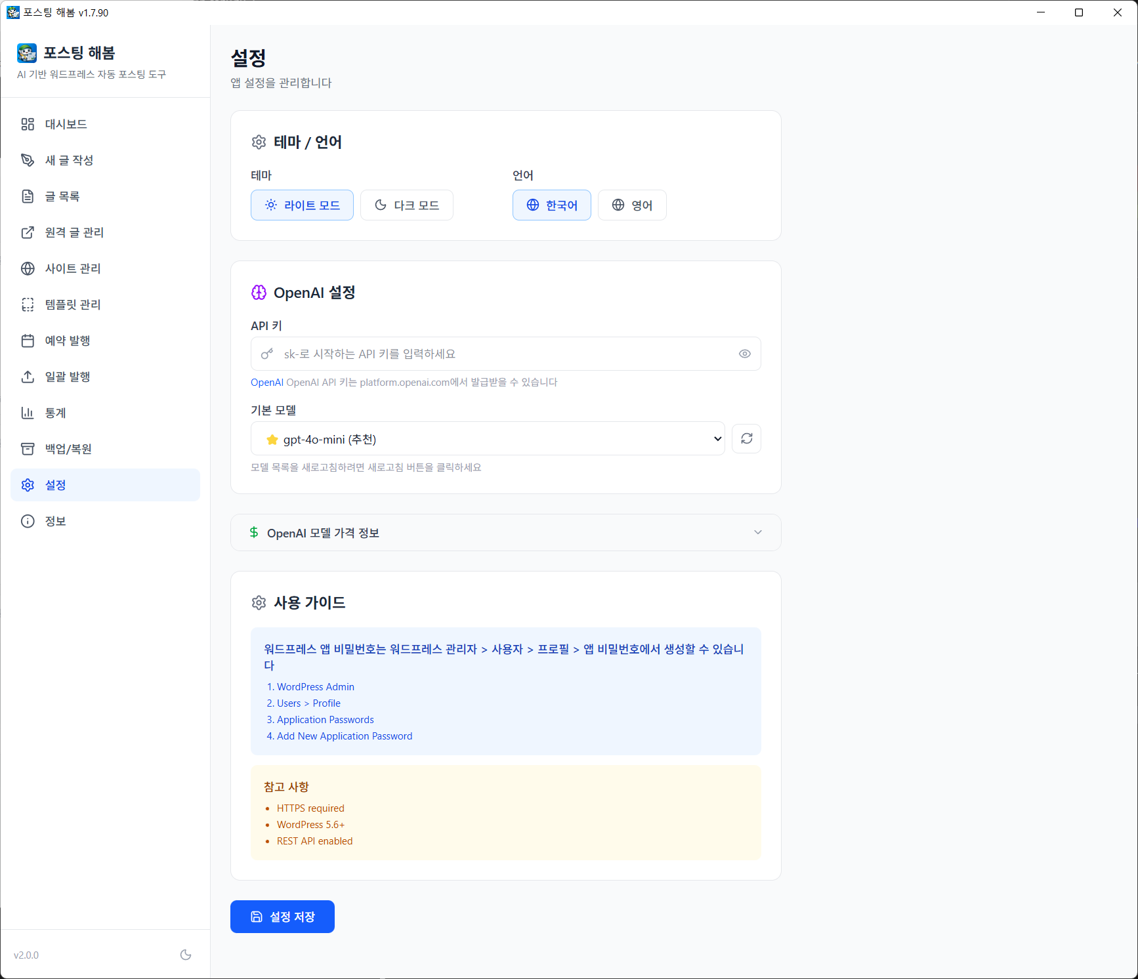Image resolution: width=1138 pixels, height=979 pixels.
Task: Open 사이트 관리 in sidebar
Action: (x=72, y=268)
